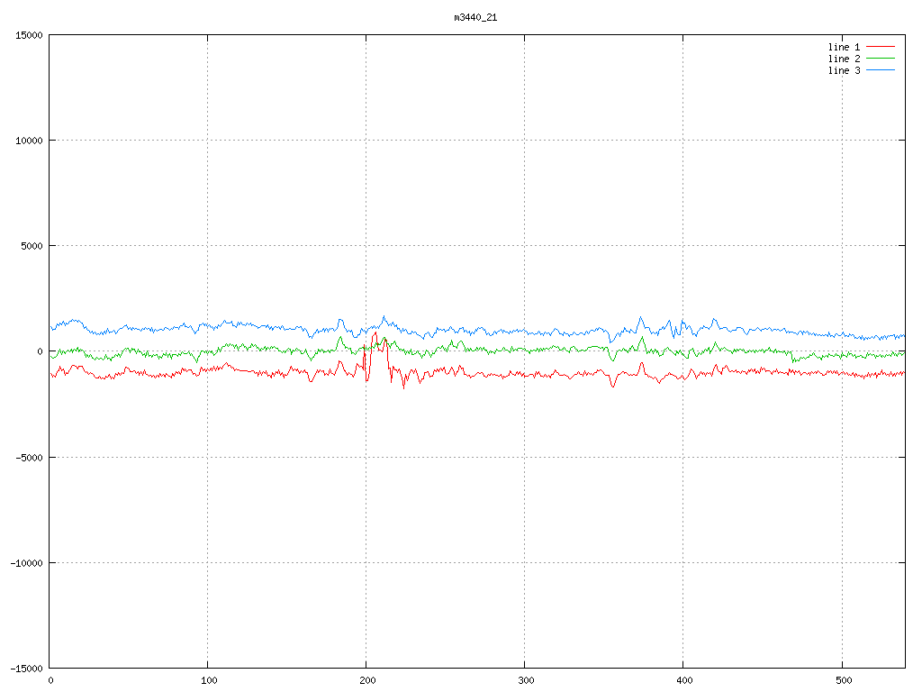Select the 'line 2' legend label
Screen dimensions: 922x692
click(844, 59)
